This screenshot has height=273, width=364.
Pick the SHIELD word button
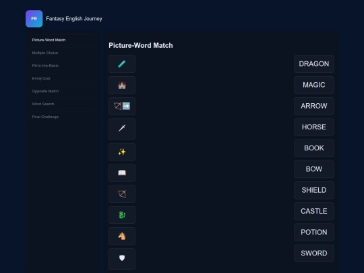point(314,190)
